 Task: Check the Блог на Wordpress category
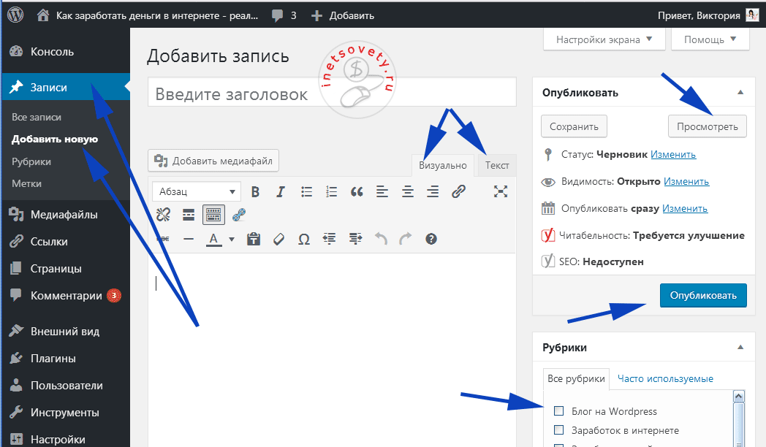click(558, 411)
